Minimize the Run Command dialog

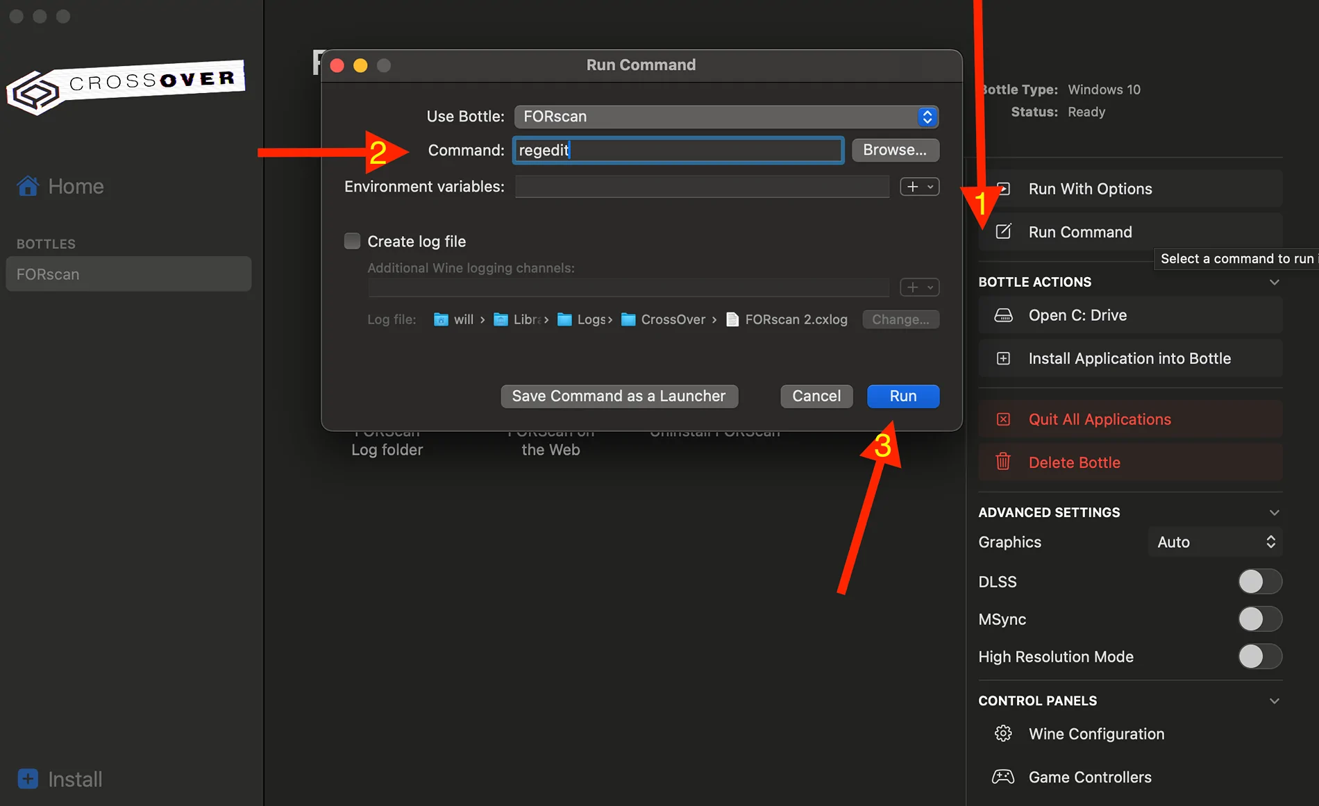coord(360,65)
